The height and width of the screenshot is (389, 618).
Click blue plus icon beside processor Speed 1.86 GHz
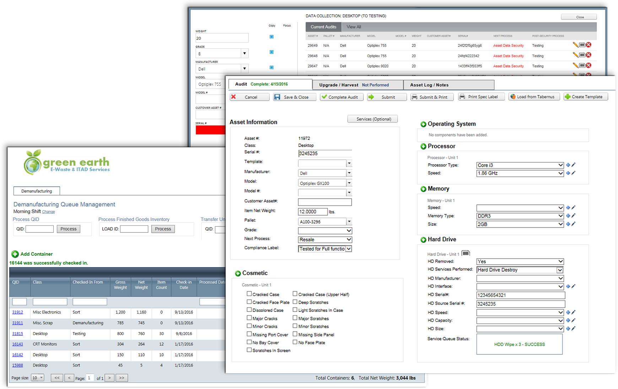click(568, 173)
